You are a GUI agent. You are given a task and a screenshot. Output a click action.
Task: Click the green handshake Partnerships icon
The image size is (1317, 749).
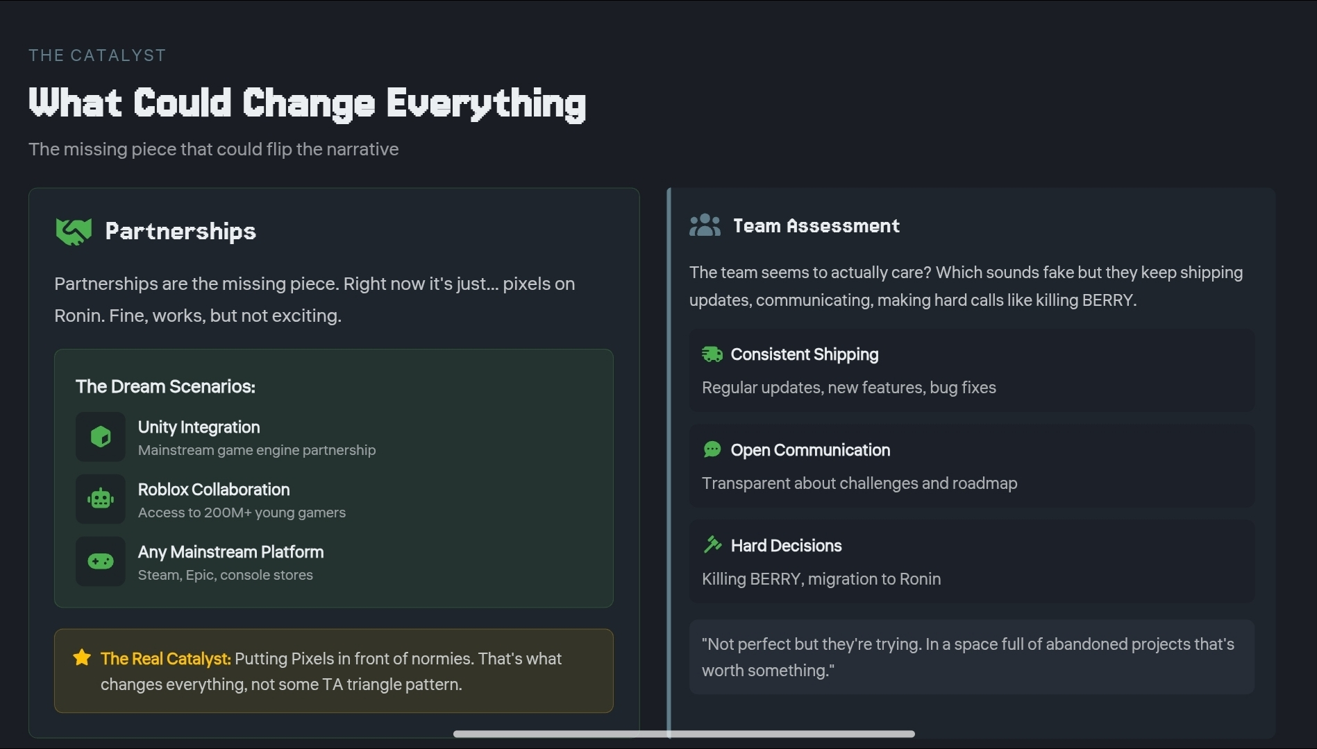[73, 232]
